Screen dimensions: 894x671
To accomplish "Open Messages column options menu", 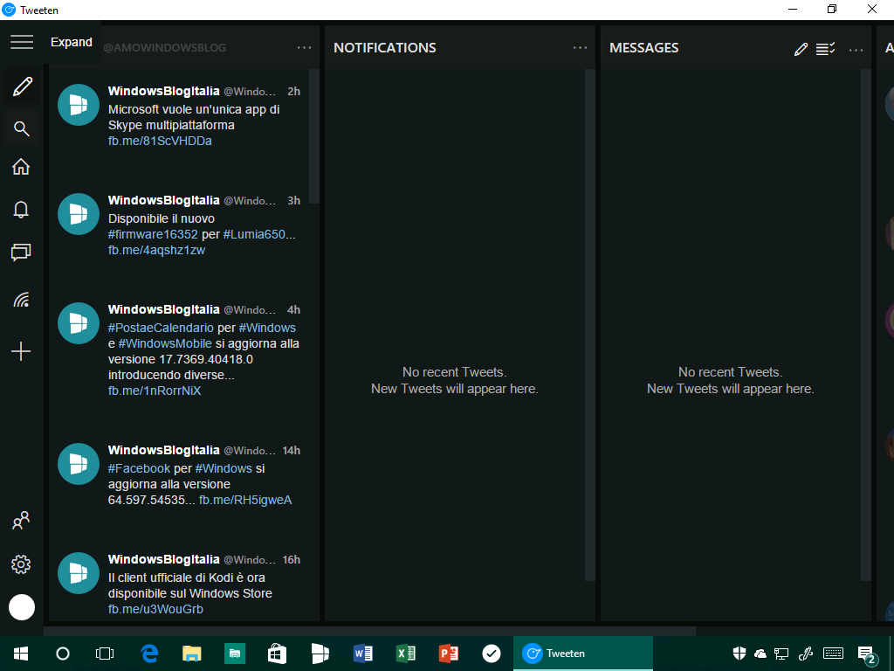I will [x=856, y=50].
